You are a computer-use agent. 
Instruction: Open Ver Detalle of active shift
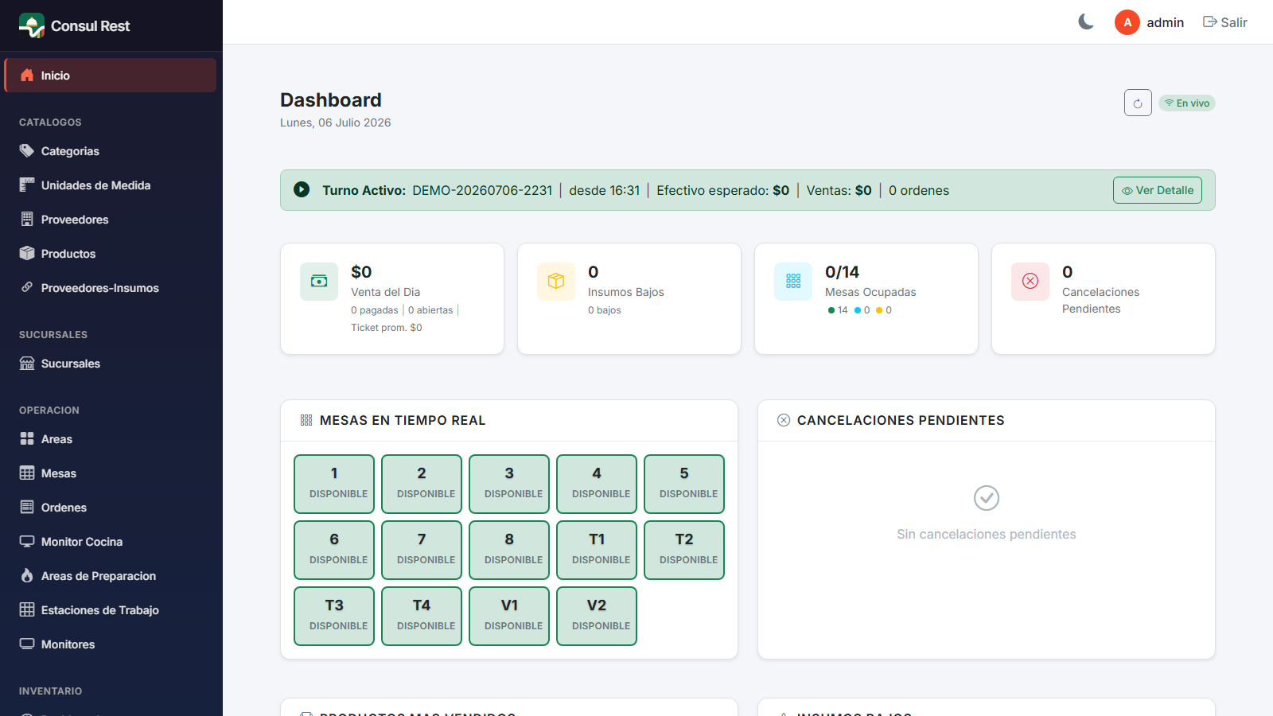point(1158,190)
